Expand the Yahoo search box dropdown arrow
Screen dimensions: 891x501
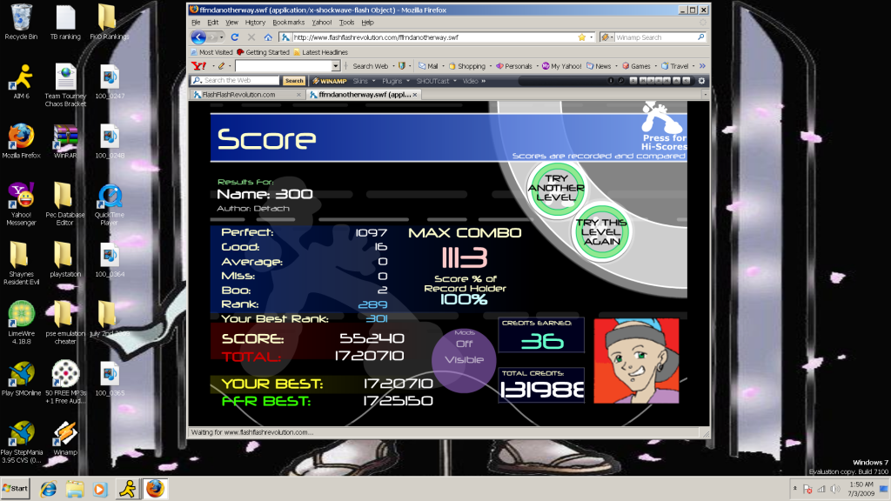336,66
